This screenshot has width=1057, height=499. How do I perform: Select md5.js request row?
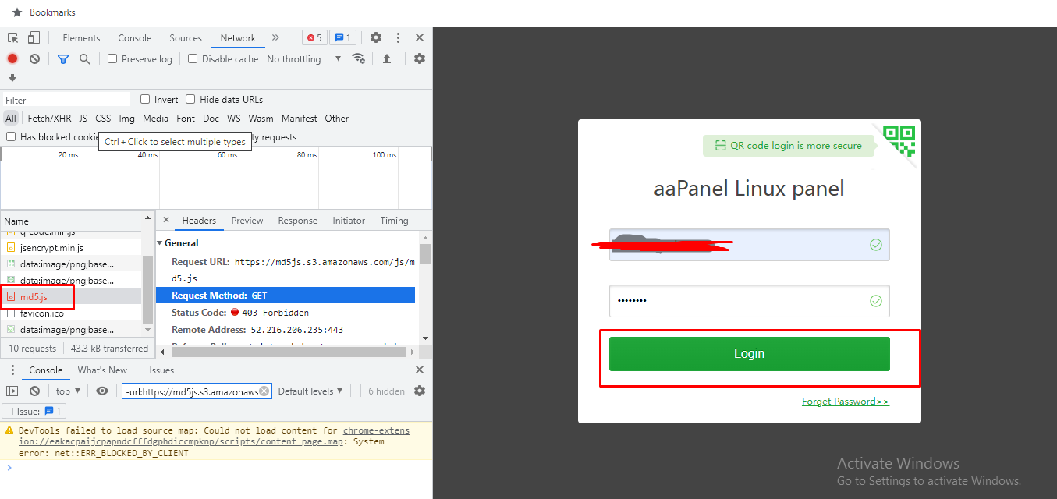click(71, 296)
